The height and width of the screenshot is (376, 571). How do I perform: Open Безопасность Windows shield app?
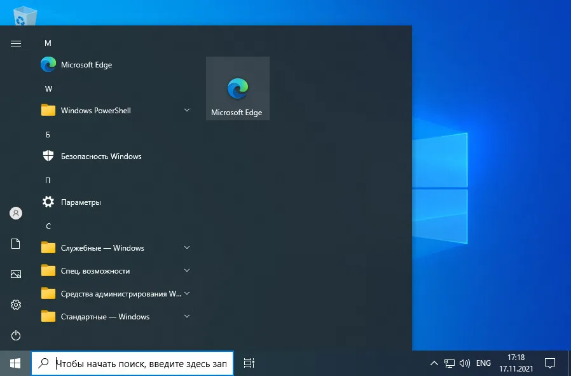tap(115, 157)
